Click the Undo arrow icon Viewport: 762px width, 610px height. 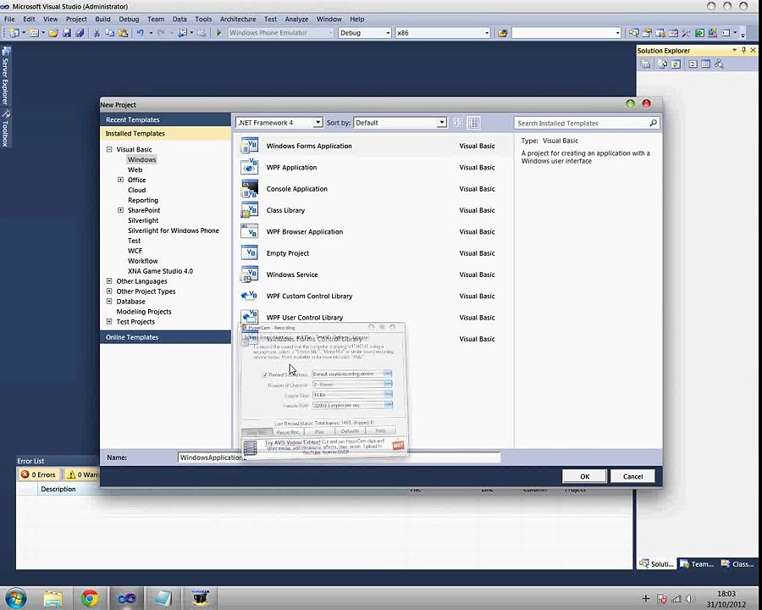point(141,33)
